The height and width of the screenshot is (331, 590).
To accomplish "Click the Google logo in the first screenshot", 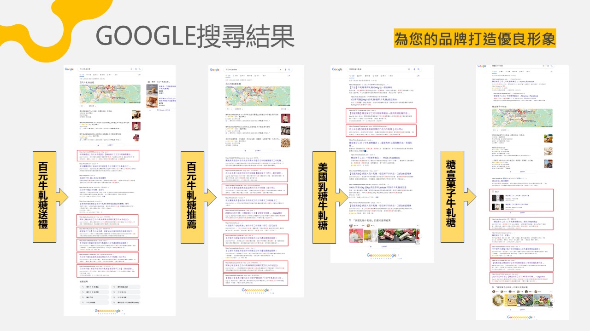I will (x=69, y=69).
